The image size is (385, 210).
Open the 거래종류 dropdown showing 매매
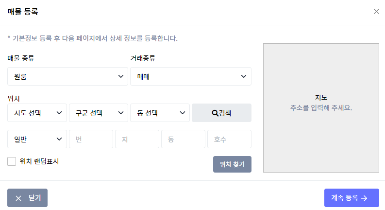[191, 76]
